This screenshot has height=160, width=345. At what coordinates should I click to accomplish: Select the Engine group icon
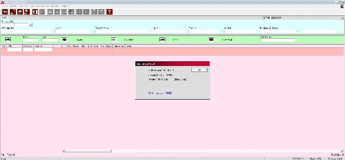click(64, 40)
